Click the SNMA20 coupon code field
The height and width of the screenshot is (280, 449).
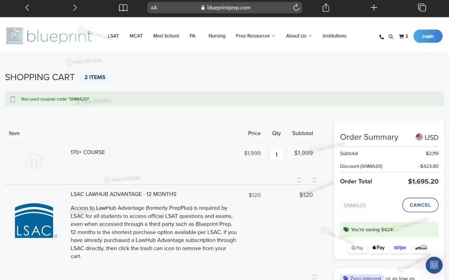point(371,205)
